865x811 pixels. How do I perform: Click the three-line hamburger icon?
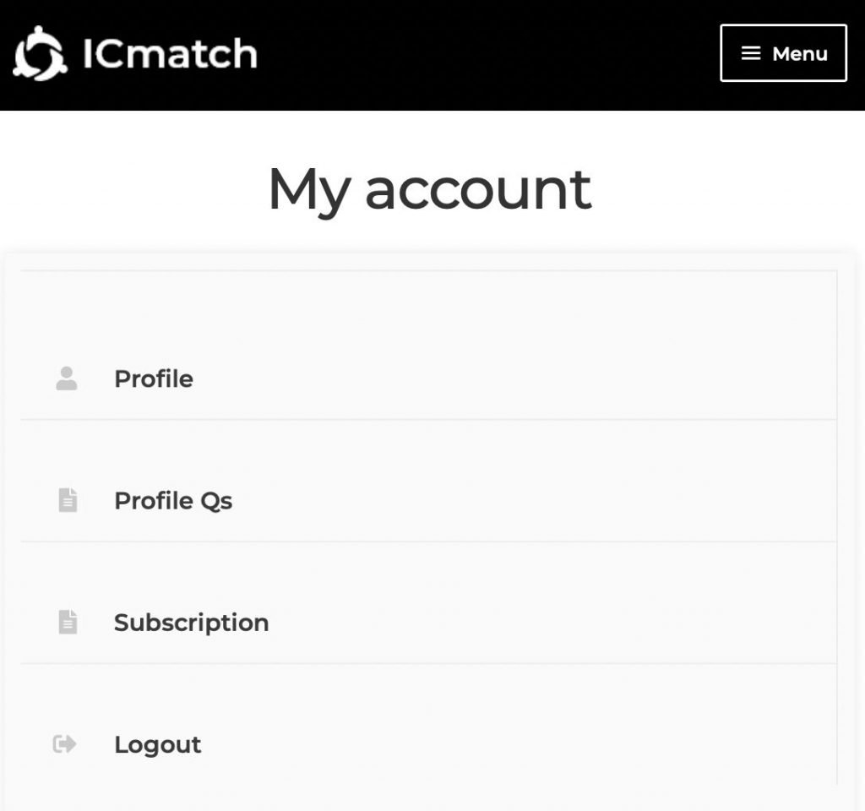click(750, 53)
